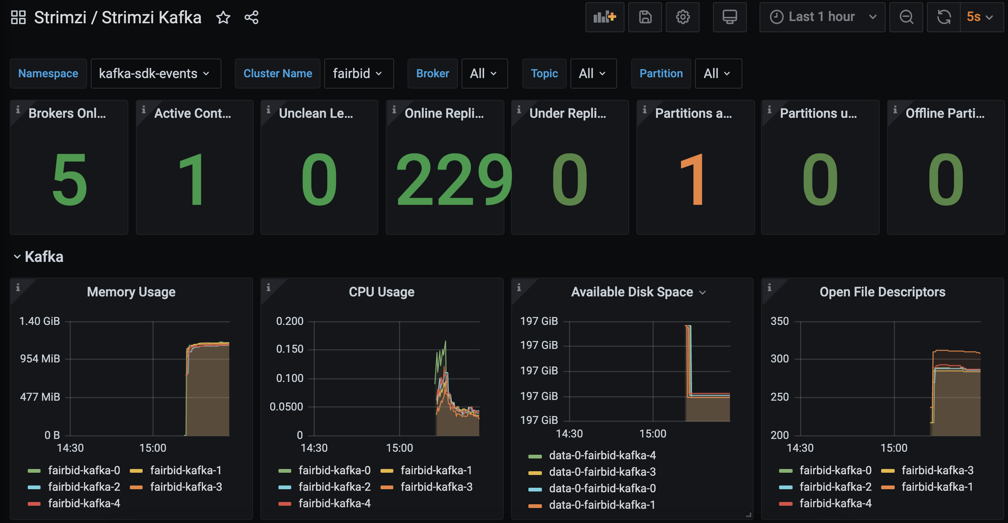Star the Strimzi Kafka dashboard
1008x523 pixels.
tap(223, 18)
